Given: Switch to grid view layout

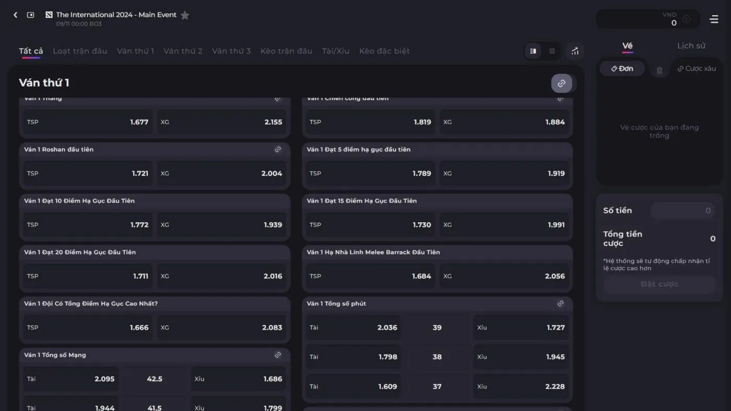Looking at the screenshot, I should click(x=533, y=51).
